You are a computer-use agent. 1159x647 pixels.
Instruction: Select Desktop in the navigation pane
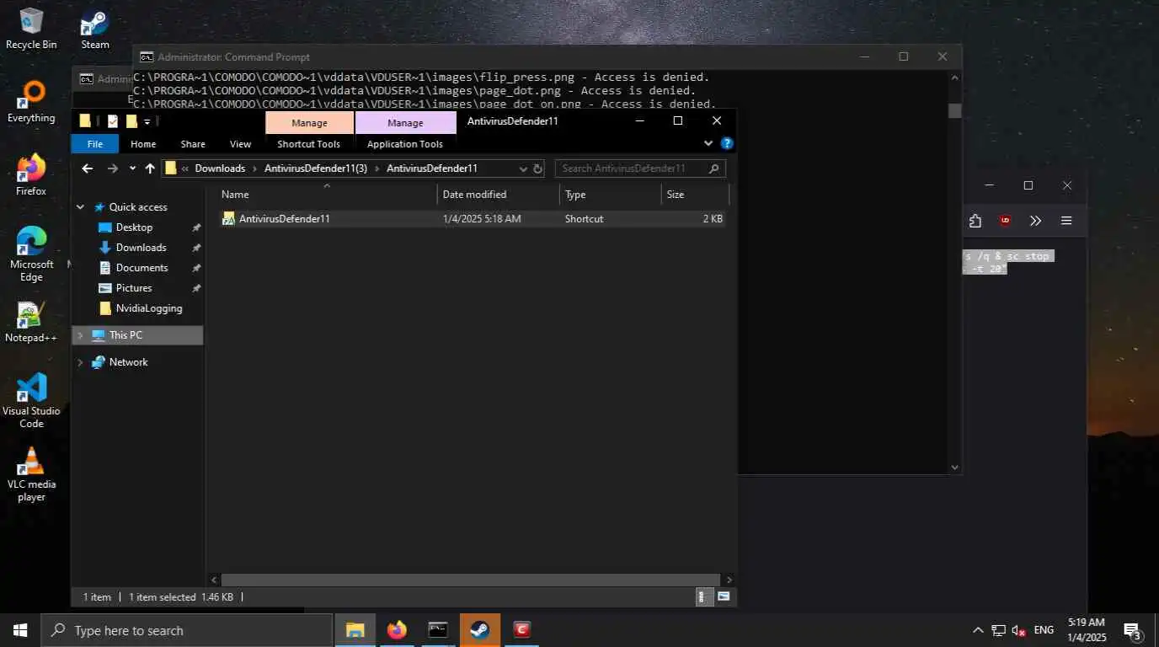tap(134, 227)
